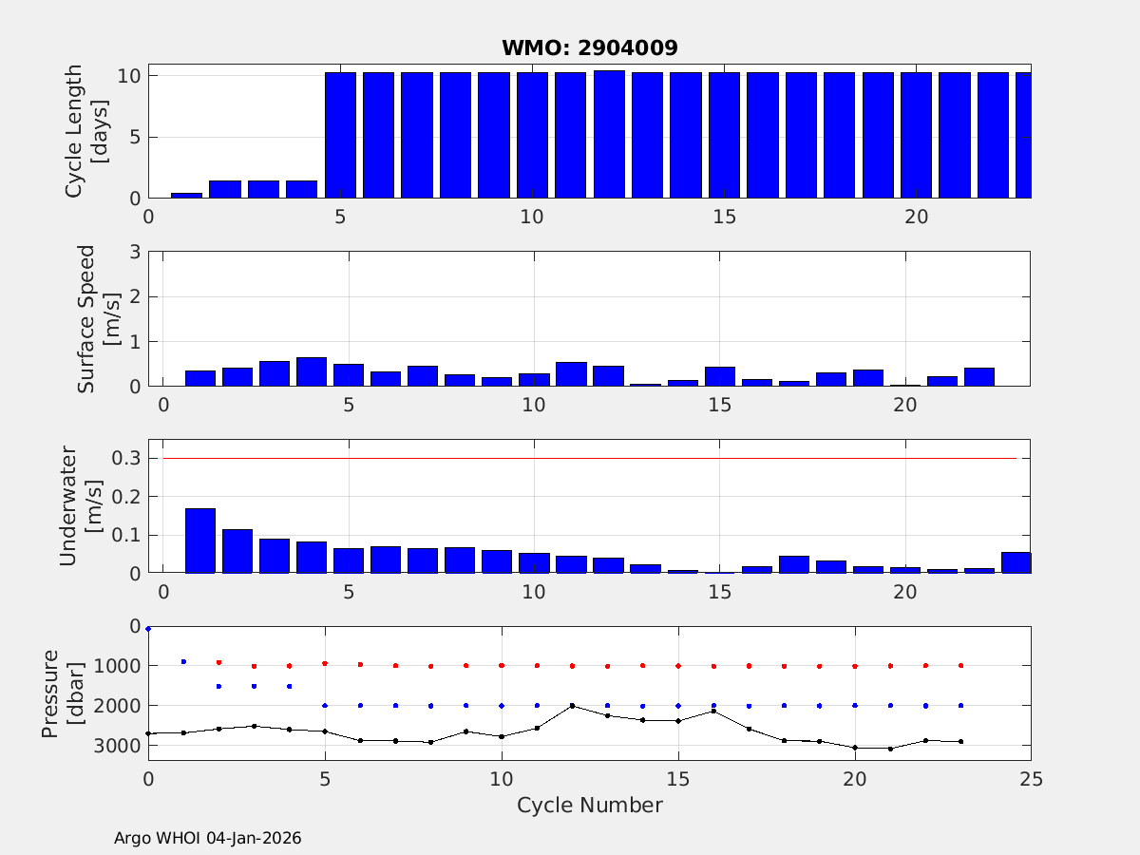Select the Cycle Length [days] axis label

pyautogui.click(x=85, y=130)
